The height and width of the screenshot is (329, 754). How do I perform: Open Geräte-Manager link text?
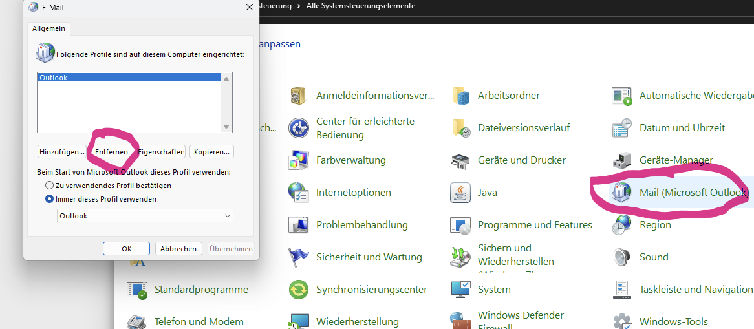676,160
